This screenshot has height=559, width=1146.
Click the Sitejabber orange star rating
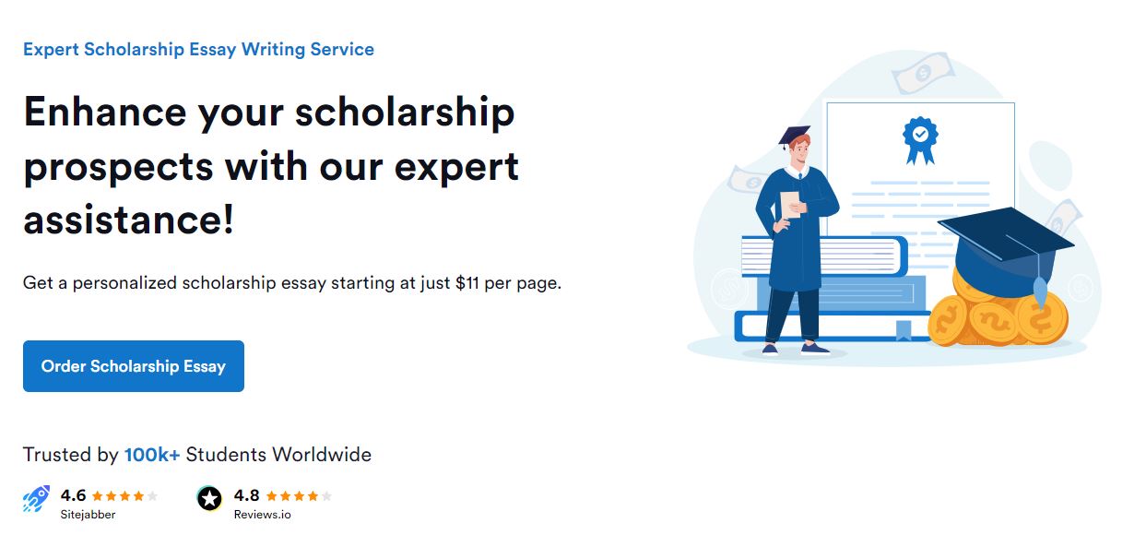124,496
